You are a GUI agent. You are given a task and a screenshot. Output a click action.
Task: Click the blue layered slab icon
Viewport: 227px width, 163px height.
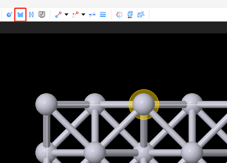pyautogui.click(x=103, y=15)
